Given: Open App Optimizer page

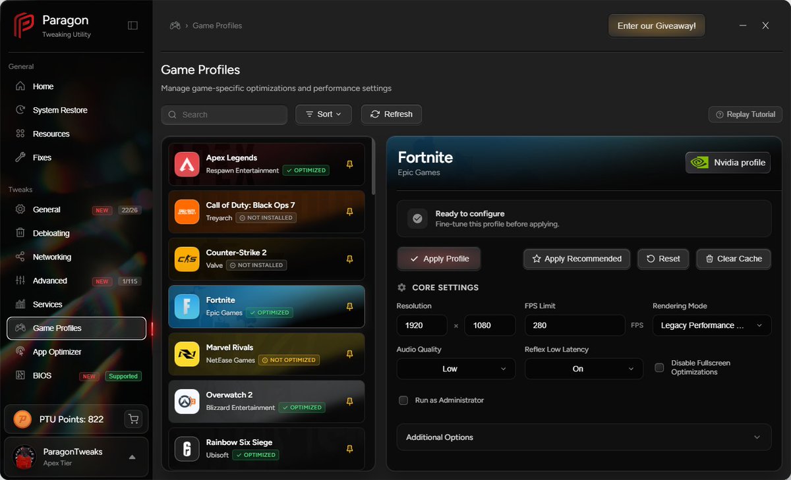Looking at the screenshot, I should click(76, 352).
